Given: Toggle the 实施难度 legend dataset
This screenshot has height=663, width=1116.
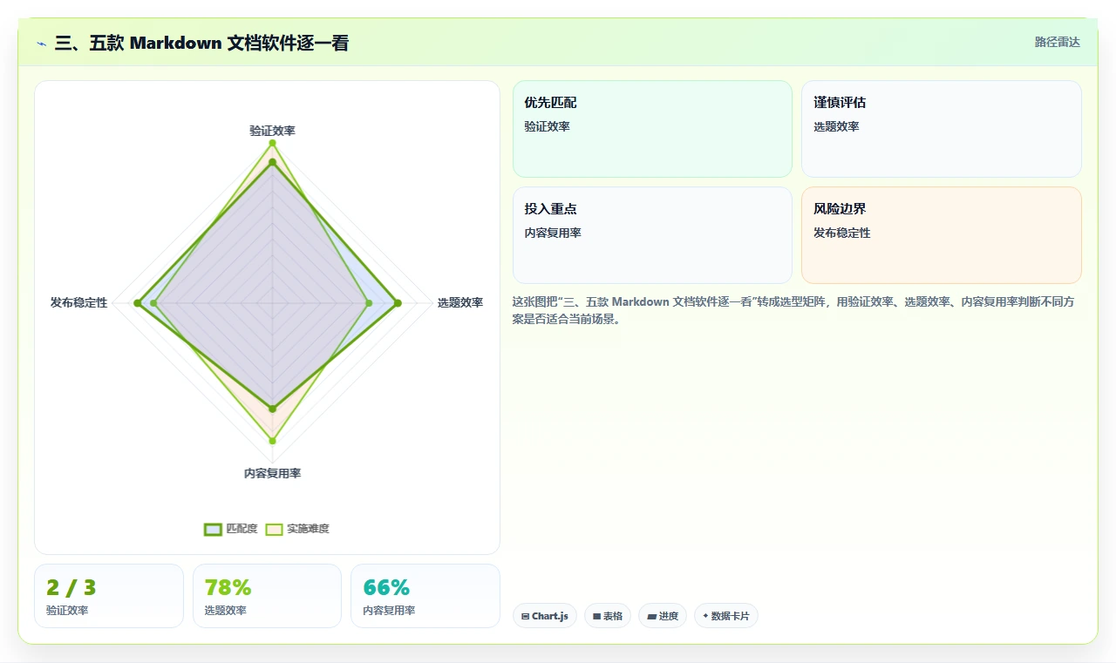Looking at the screenshot, I should pos(297,529).
